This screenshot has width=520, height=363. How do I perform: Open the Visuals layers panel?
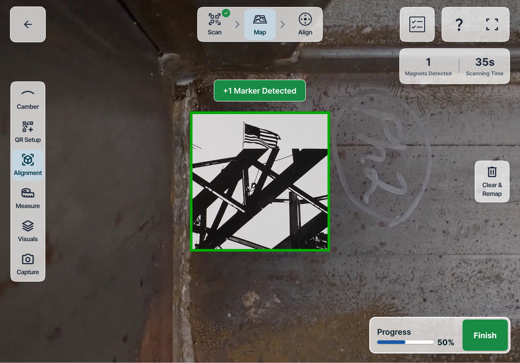tap(28, 232)
